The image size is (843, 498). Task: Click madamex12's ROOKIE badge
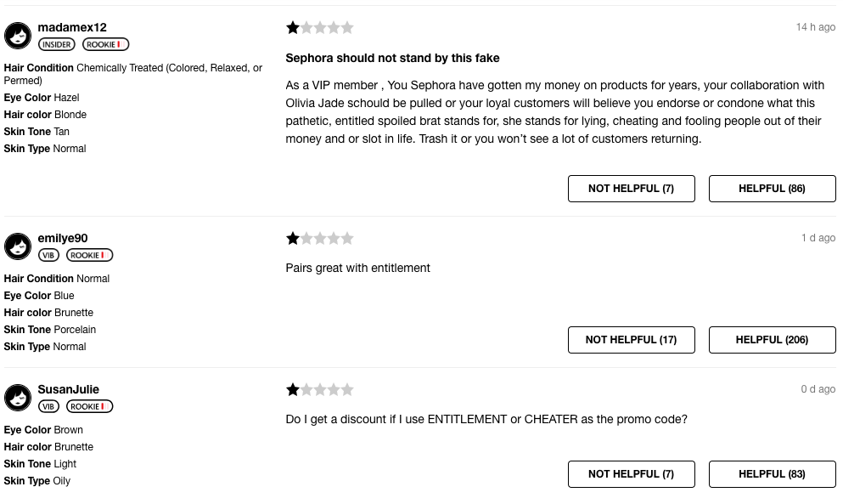105,45
